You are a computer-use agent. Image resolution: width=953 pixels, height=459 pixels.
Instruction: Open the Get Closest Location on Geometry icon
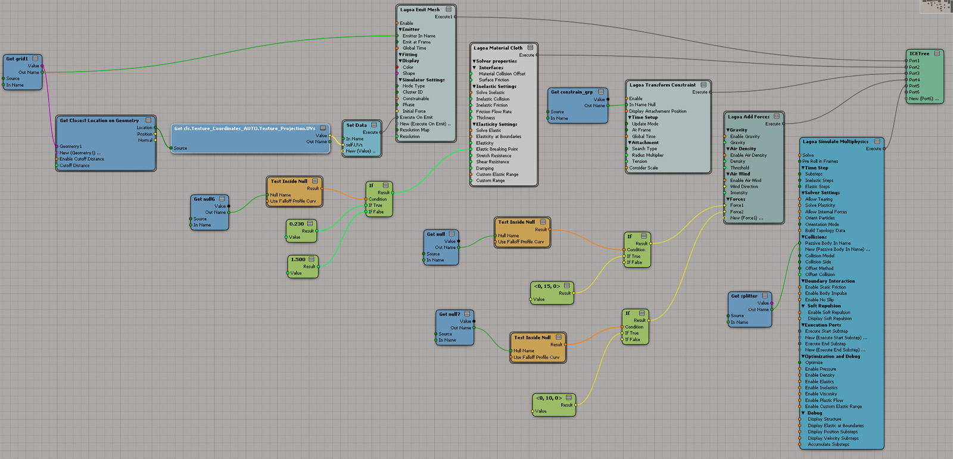[148, 120]
